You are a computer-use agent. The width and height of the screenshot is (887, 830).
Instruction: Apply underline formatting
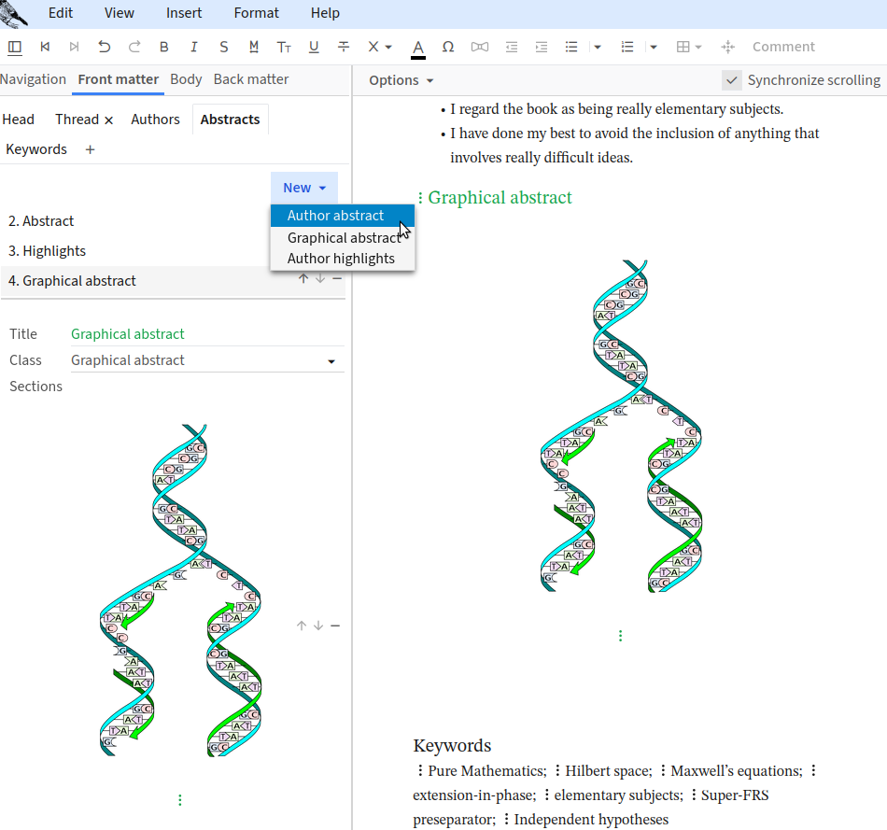tap(314, 47)
